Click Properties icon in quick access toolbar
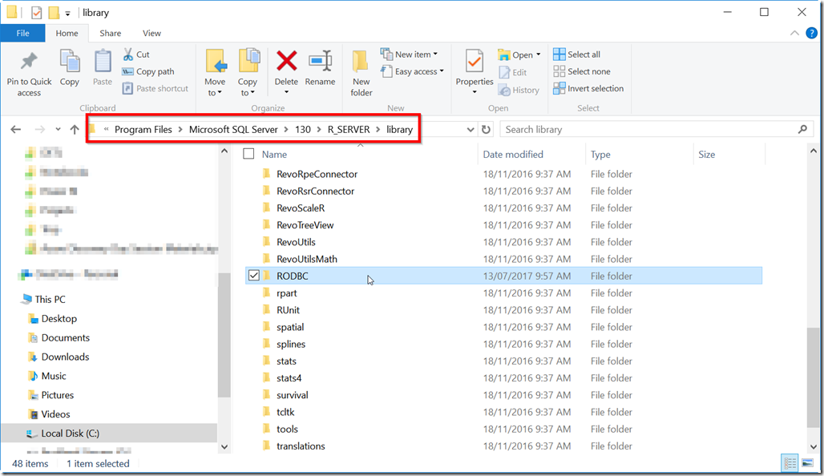824x476 pixels. coord(36,13)
